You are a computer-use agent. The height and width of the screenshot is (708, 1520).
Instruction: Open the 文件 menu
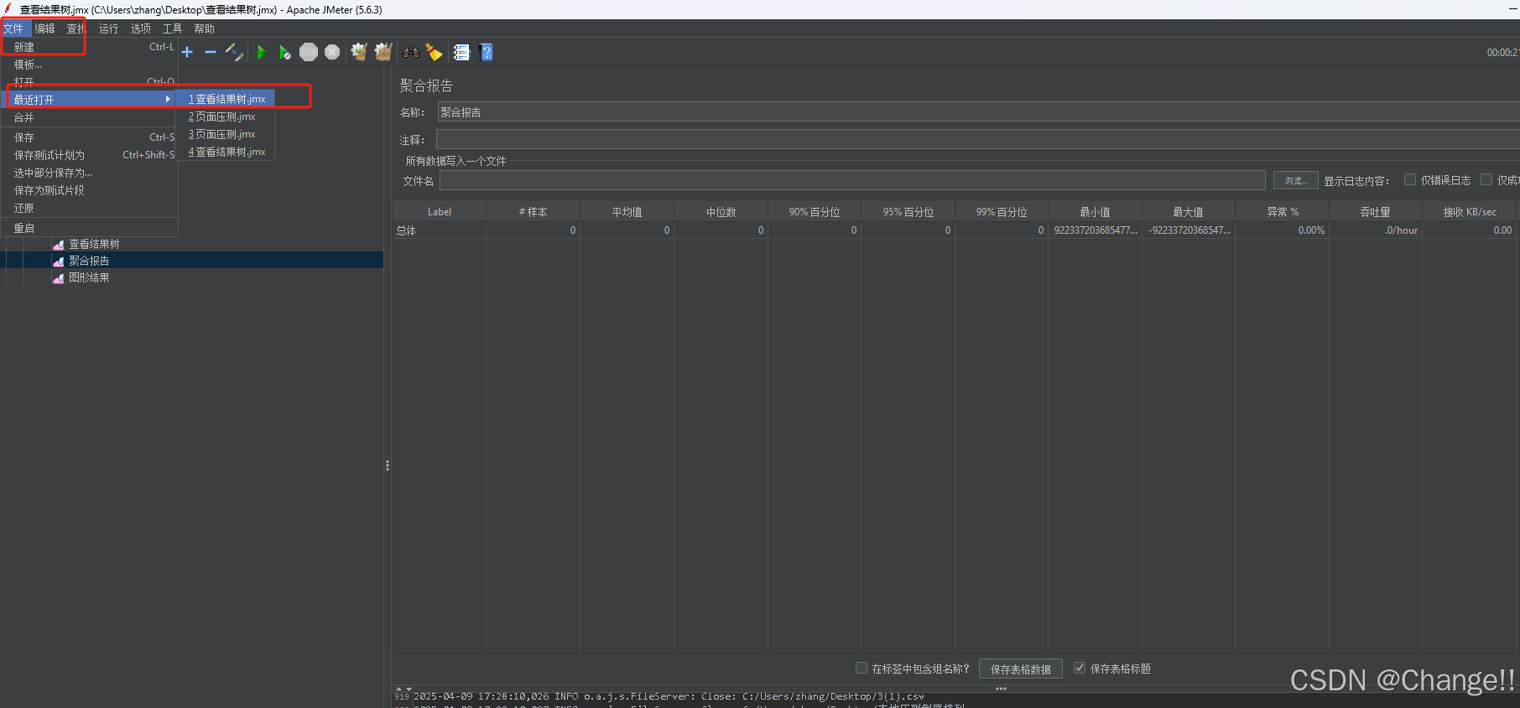coord(13,28)
